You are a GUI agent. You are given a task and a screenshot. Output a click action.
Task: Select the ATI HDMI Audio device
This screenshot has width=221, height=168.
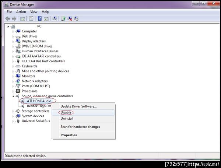39,101
